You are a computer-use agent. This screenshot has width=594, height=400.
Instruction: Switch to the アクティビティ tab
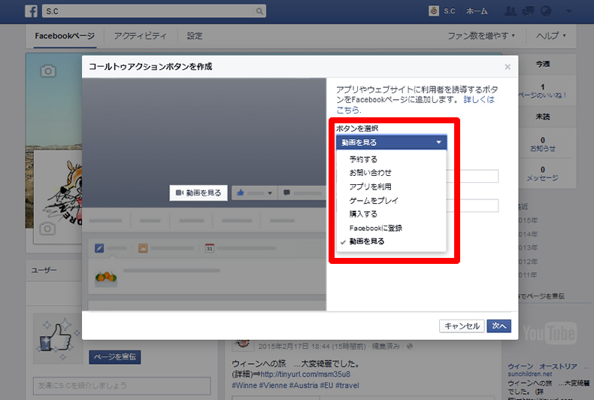pos(140,36)
